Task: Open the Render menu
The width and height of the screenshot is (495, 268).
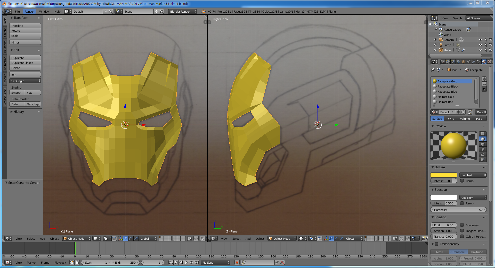Action: [29, 11]
